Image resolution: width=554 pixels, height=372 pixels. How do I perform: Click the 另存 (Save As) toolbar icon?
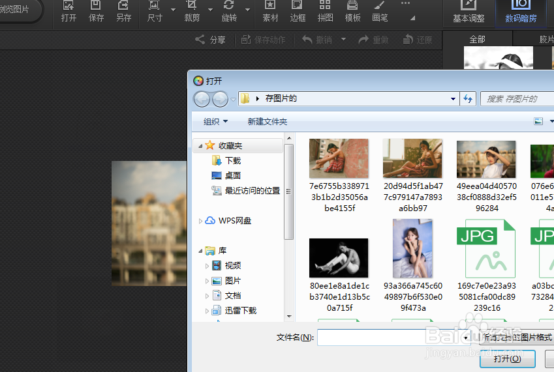tap(124, 12)
